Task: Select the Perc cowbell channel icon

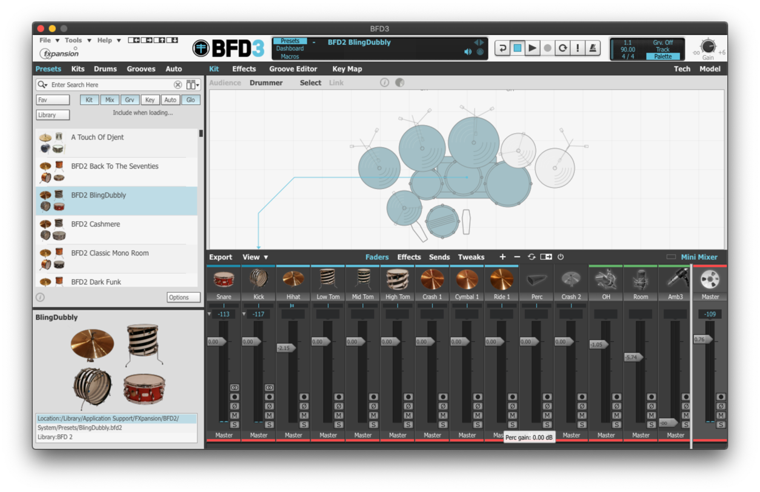Action: pyautogui.click(x=536, y=279)
